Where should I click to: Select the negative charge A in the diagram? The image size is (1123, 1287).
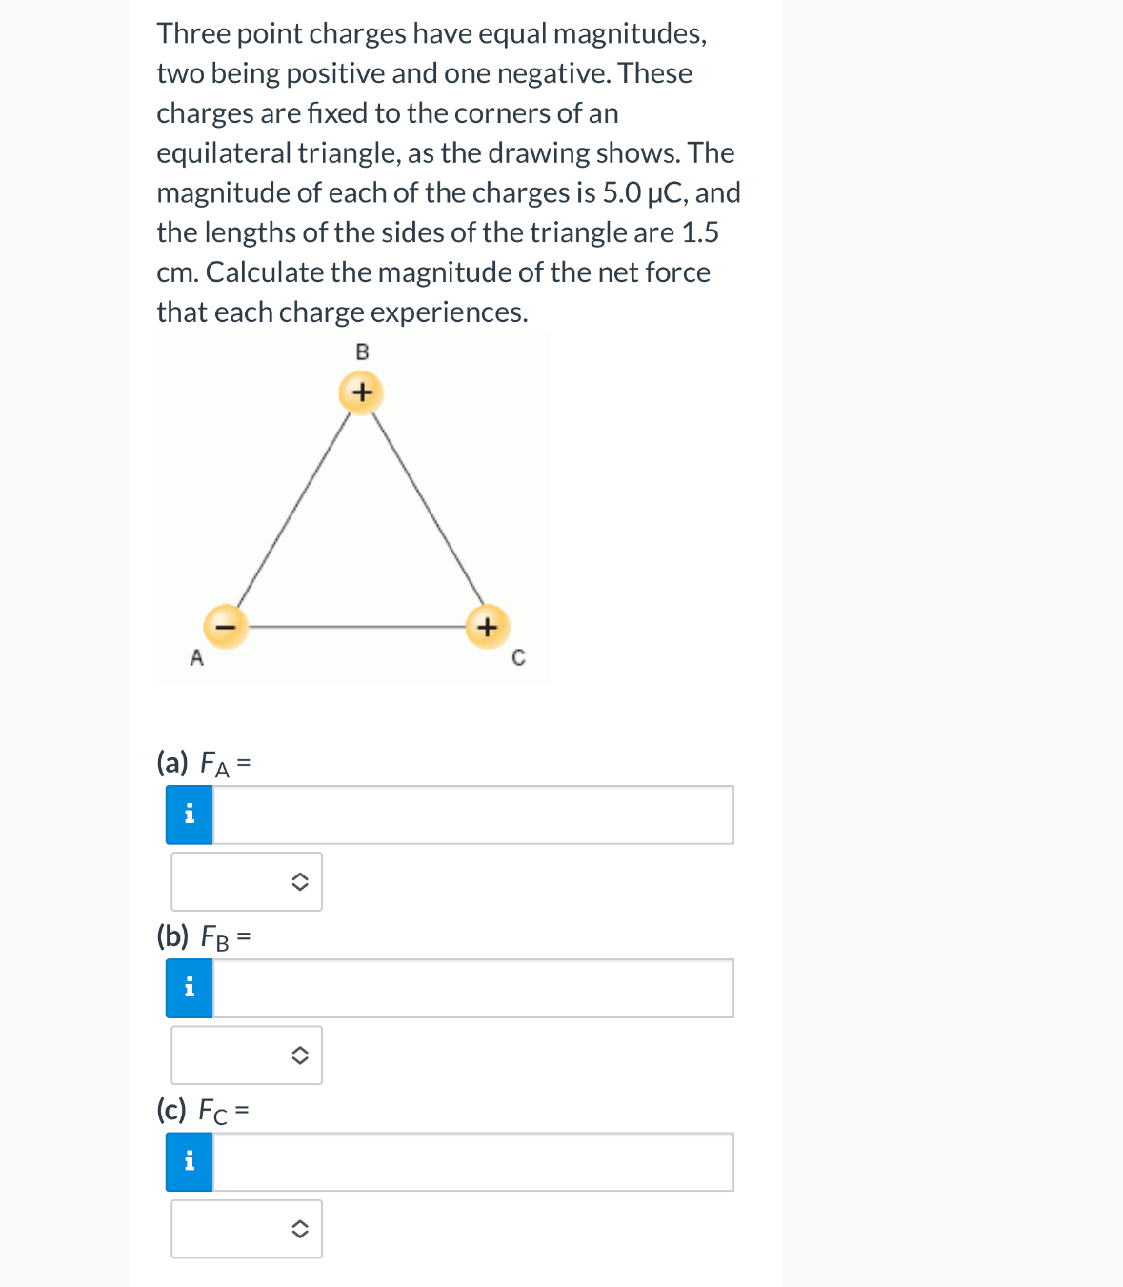pos(226,626)
